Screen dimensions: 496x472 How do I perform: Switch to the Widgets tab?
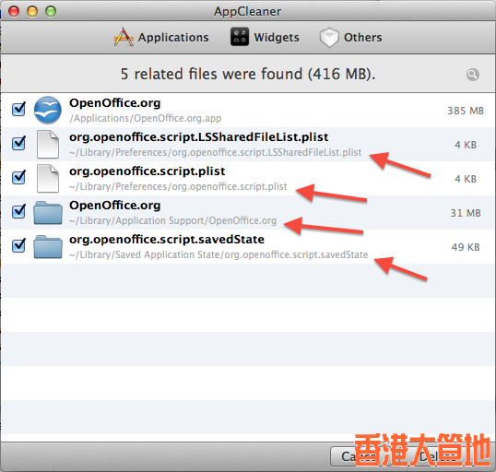265,37
